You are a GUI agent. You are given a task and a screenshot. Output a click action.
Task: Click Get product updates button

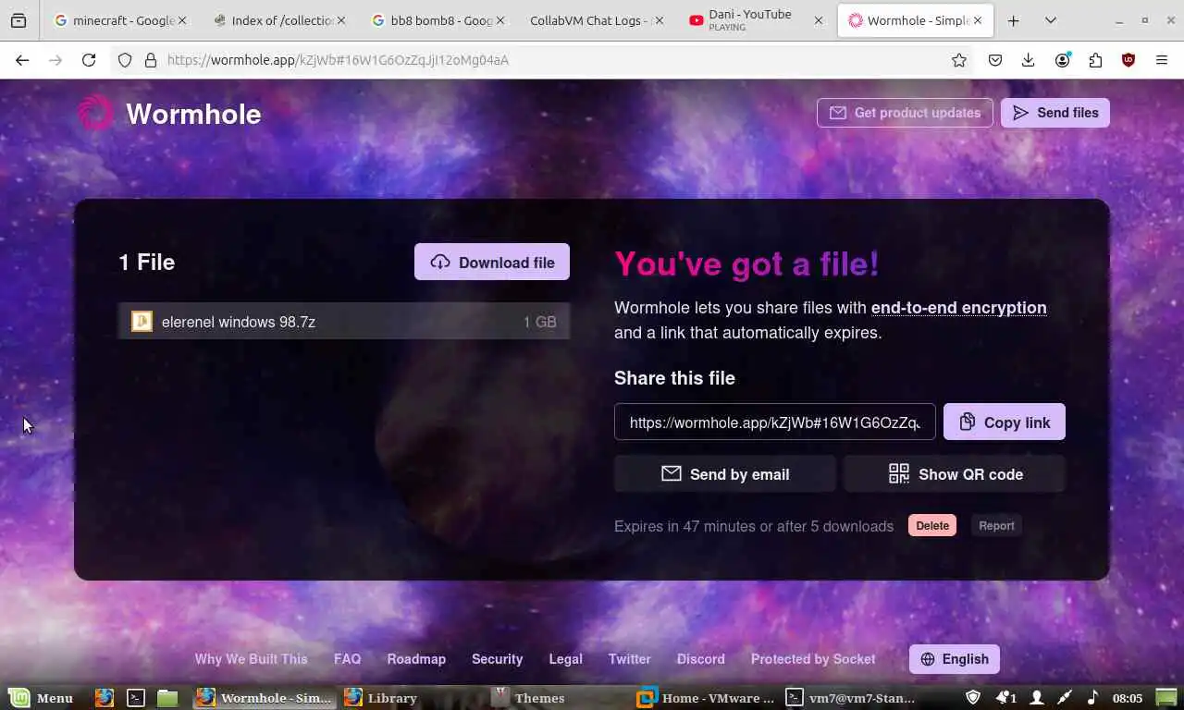(x=905, y=113)
